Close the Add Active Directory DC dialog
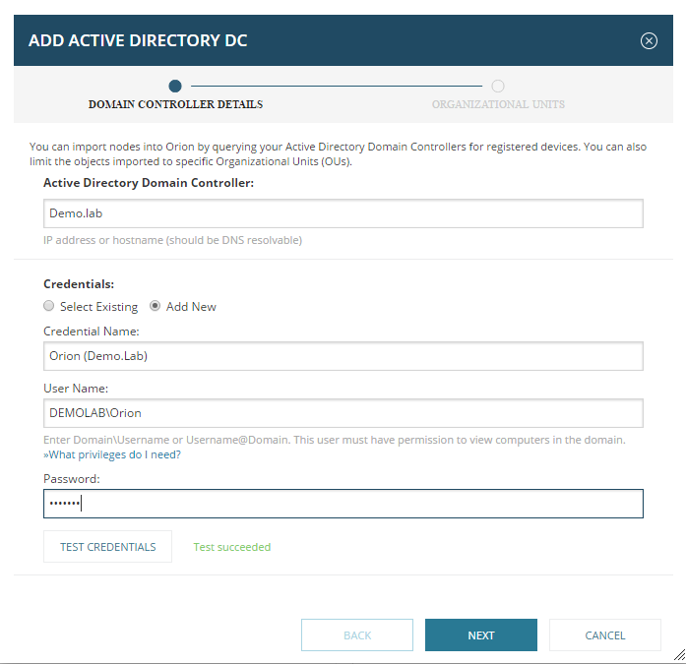Screen dimensions: 686x664 [649, 40]
